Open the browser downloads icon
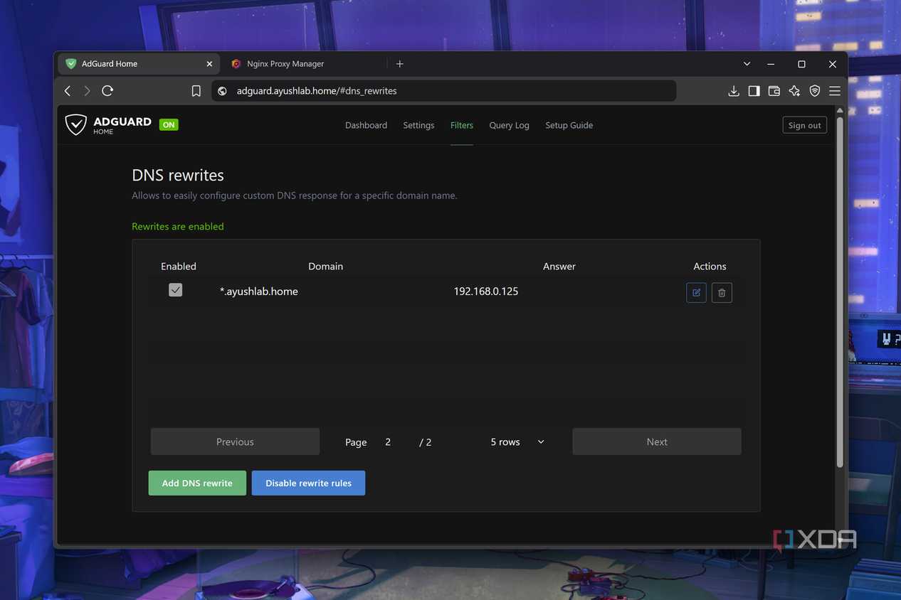 tap(734, 91)
